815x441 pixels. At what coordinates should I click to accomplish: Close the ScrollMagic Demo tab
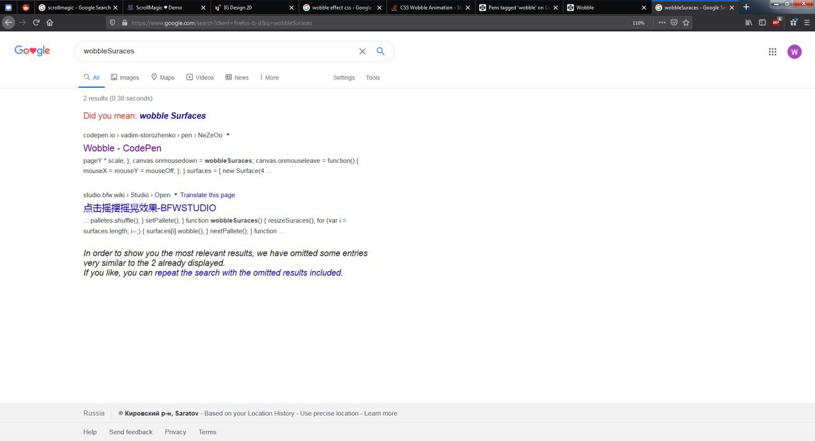(x=204, y=8)
